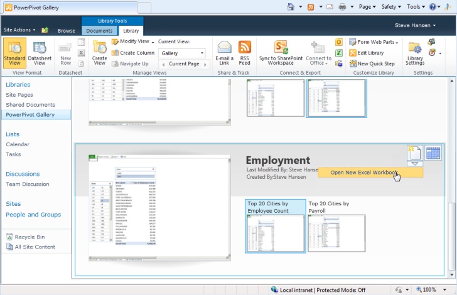457x295 pixels.
Task: Open the Steve Hansen user menu
Action: coord(415,25)
